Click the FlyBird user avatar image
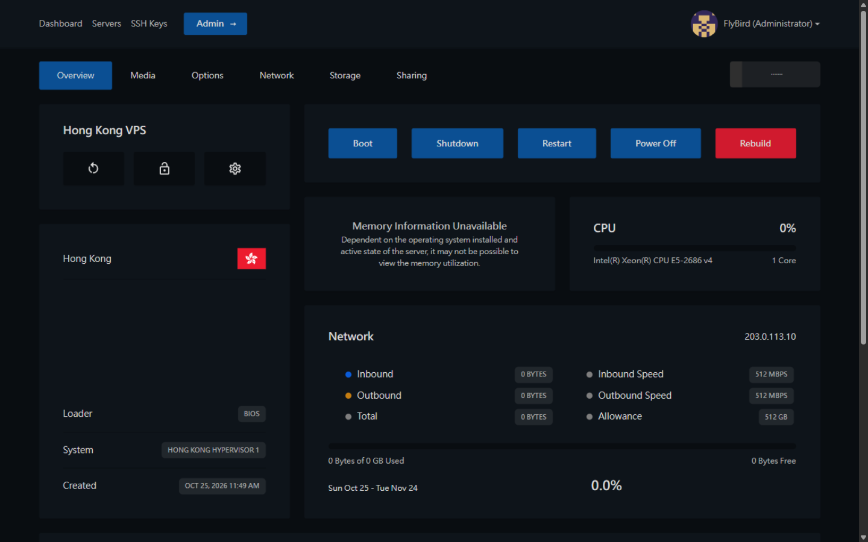868x542 pixels. [x=704, y=24]
